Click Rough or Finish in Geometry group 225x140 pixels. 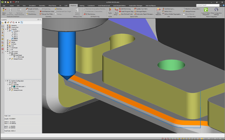[32, 9]
